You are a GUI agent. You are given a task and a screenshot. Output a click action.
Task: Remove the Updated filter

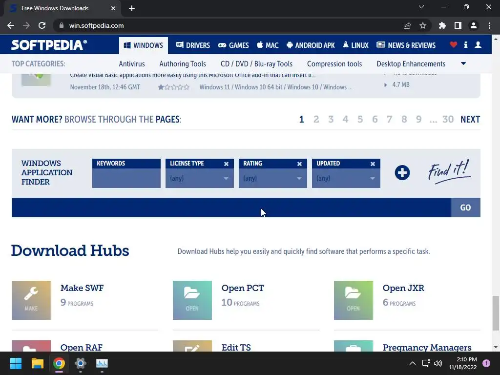click(373, 164)
